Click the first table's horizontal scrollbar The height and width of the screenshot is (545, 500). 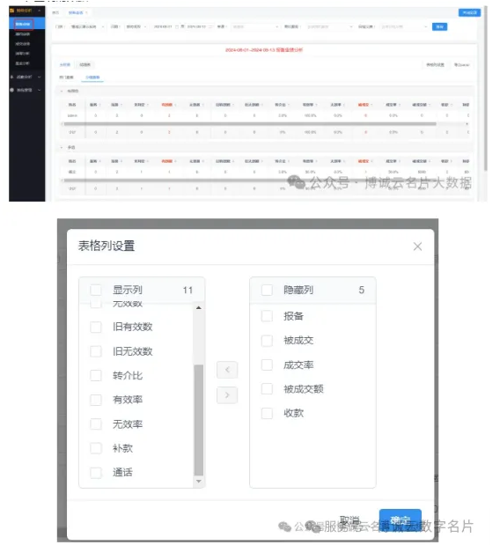coord(250,124)
